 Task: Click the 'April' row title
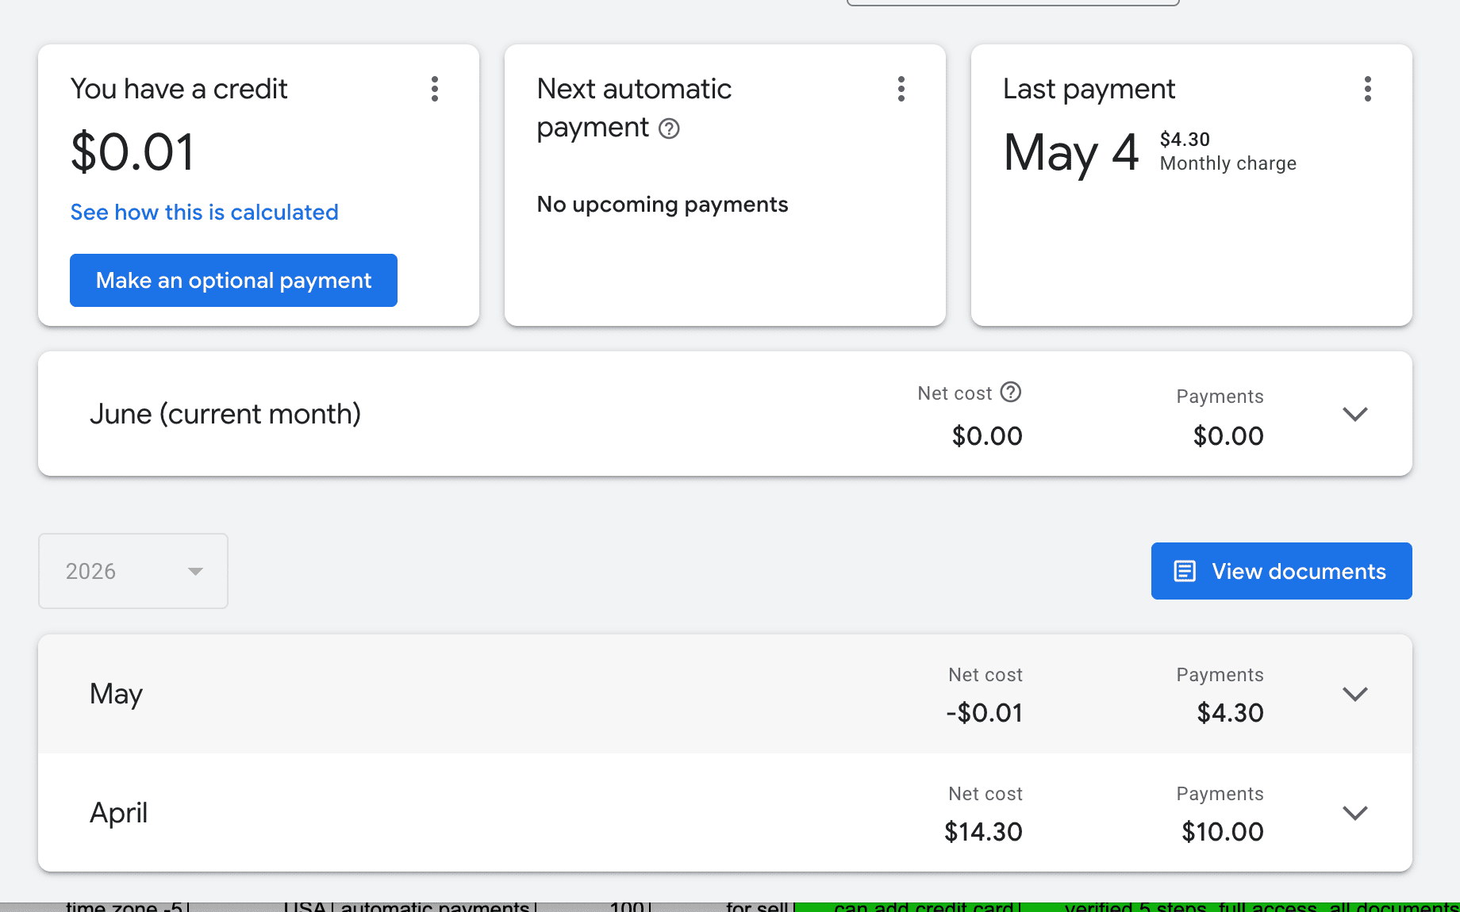[x=118, y=813]
